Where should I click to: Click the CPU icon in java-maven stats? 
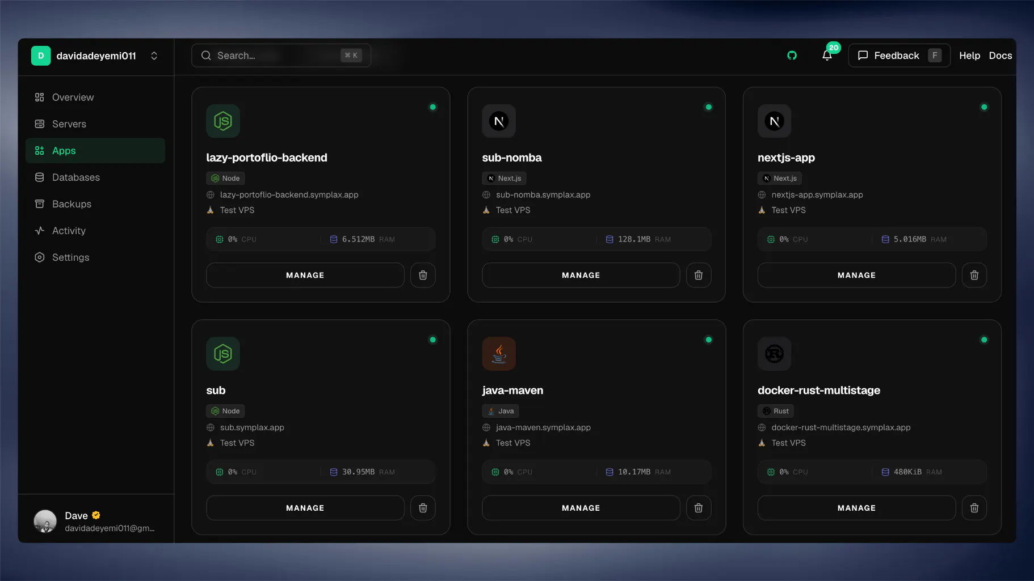[x=495, y=472]
